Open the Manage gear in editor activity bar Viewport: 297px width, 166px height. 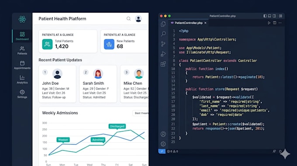(163, 144)
